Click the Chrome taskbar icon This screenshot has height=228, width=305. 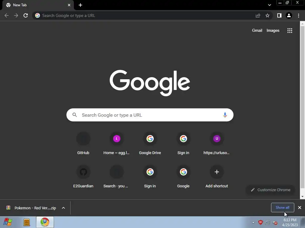click(45, 222)
